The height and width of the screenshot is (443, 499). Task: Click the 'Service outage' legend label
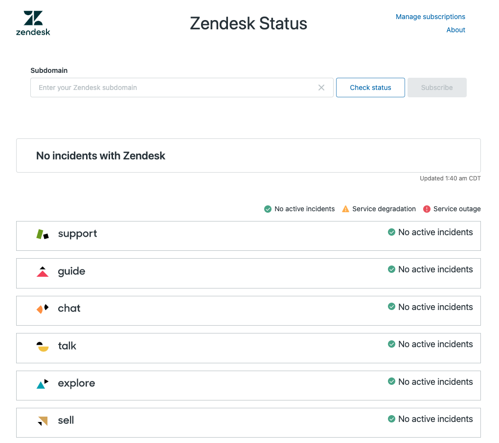[457, 209]
